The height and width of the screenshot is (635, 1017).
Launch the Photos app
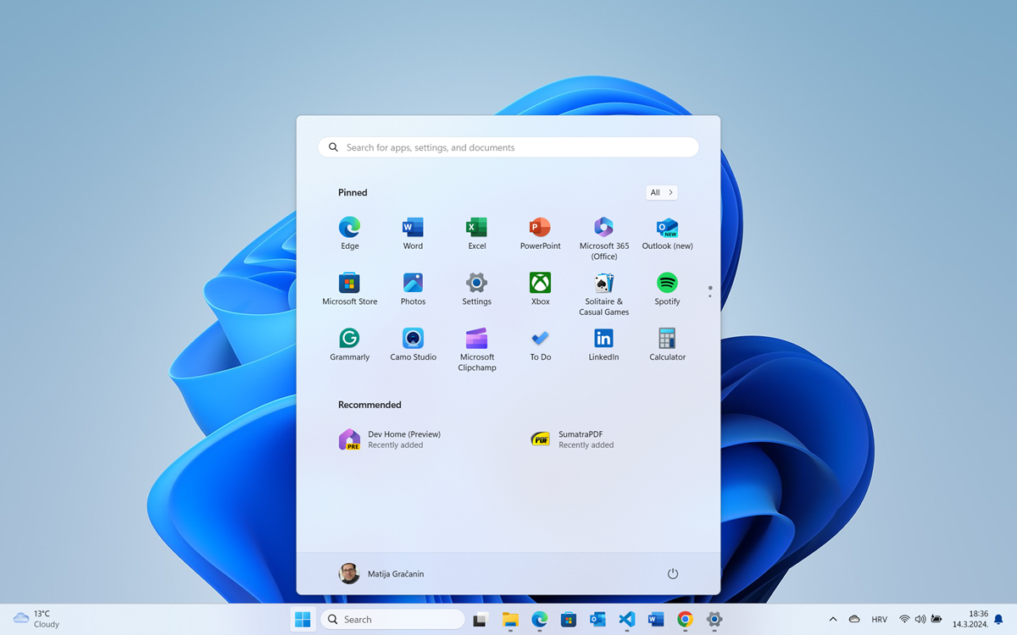tap(413, 289)
